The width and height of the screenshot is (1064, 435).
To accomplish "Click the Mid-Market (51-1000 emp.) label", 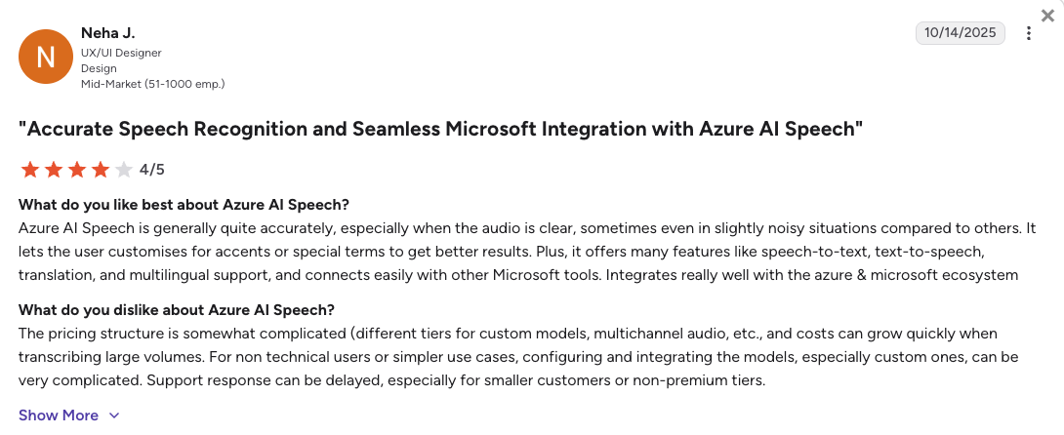I will [152, 84].
